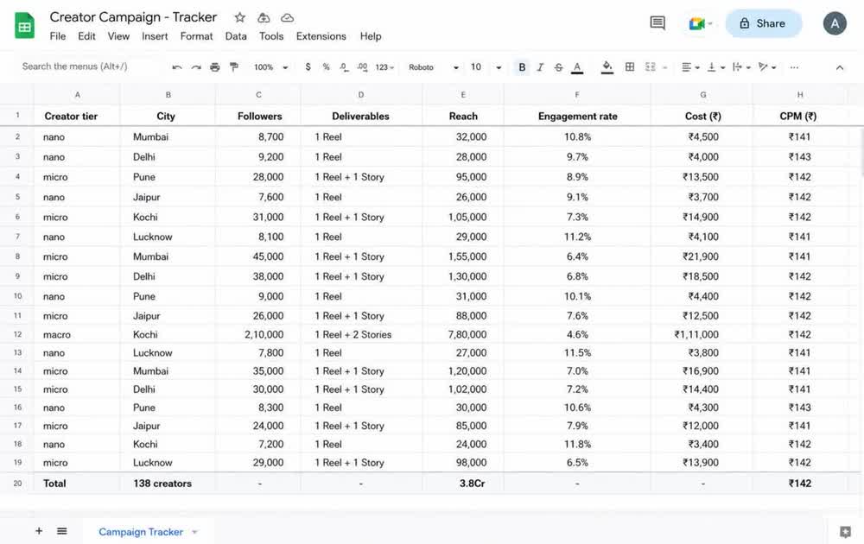The image size is (864, 544).
Task: Toggle strikethrough formatting
Action: click(559, 67)
